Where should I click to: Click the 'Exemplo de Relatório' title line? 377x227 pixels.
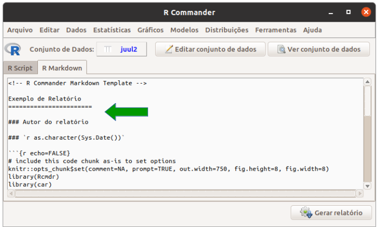coord(44,99)
